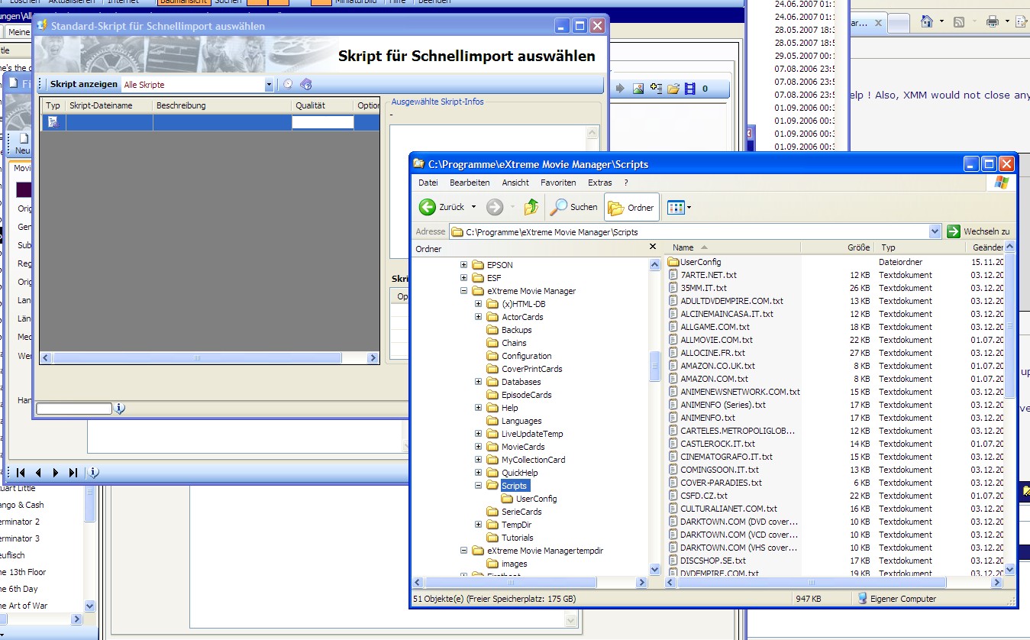Open the Favoriten menu in Explorer
The image size is (1030, 640).
558,183
